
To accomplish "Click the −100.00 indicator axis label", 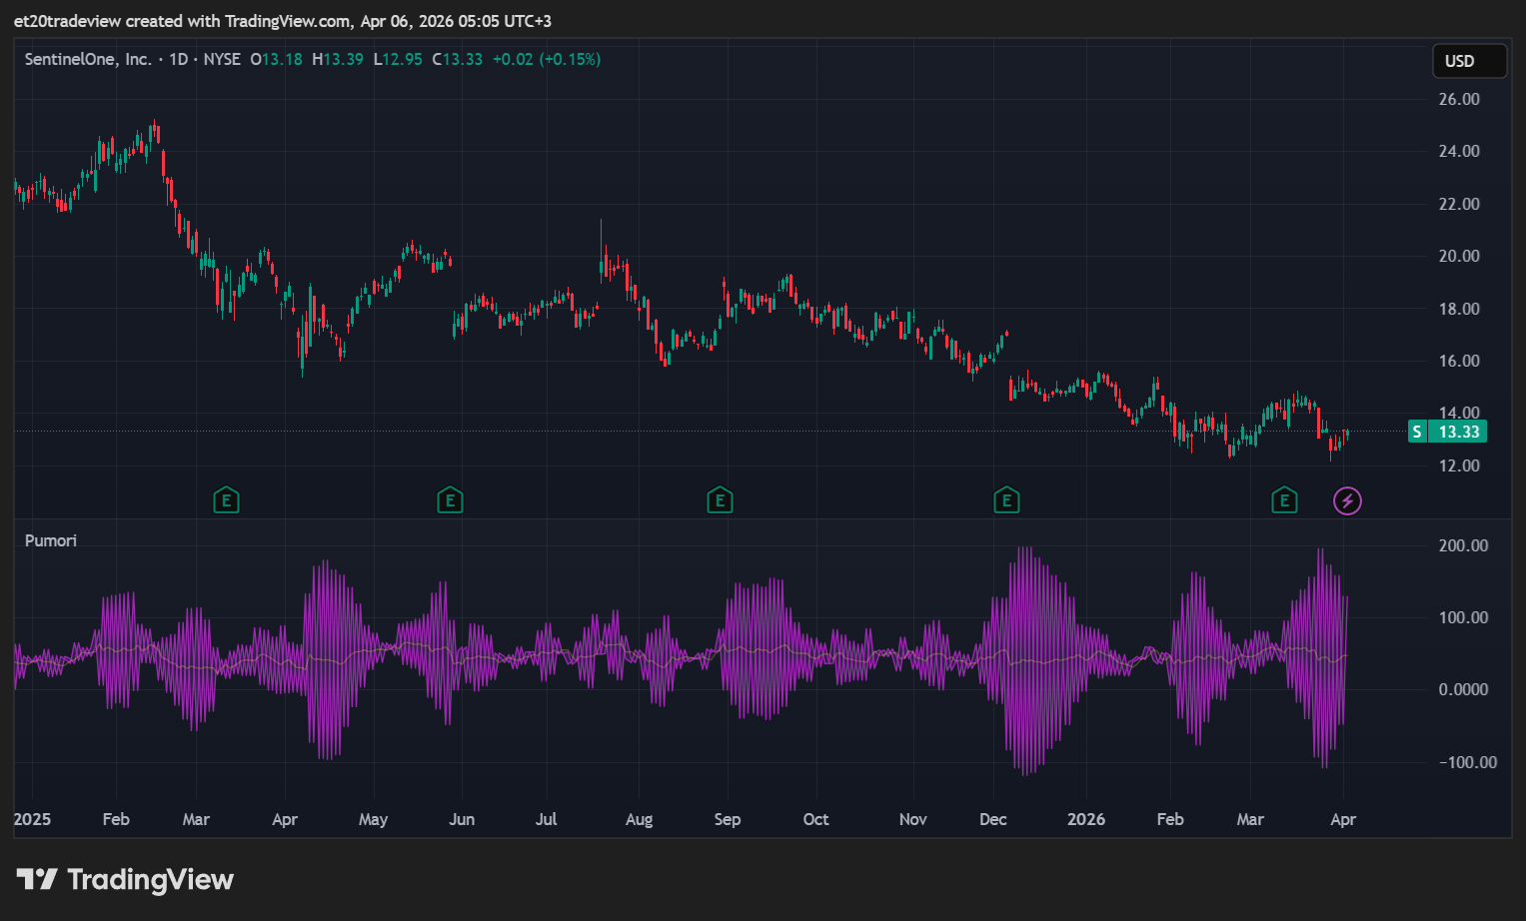I will (1467, 762).
